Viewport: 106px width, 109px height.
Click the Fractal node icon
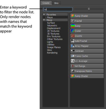pyautogui.click(x=73, y=21)
